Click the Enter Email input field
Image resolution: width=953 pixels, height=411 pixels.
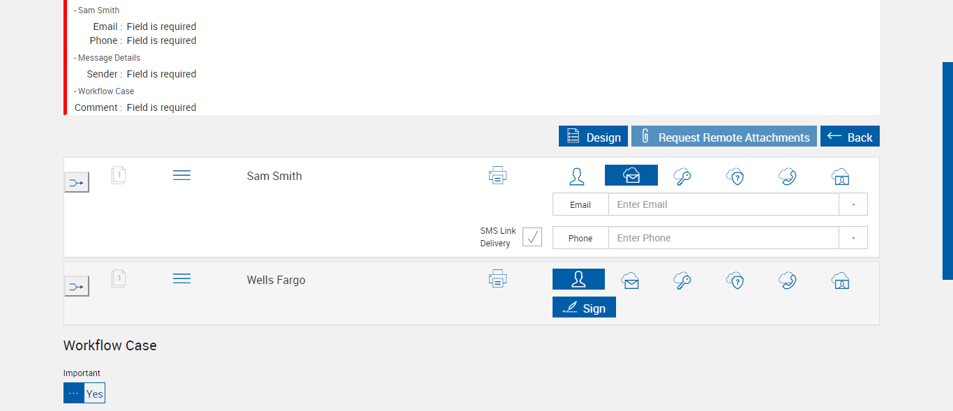723,204
